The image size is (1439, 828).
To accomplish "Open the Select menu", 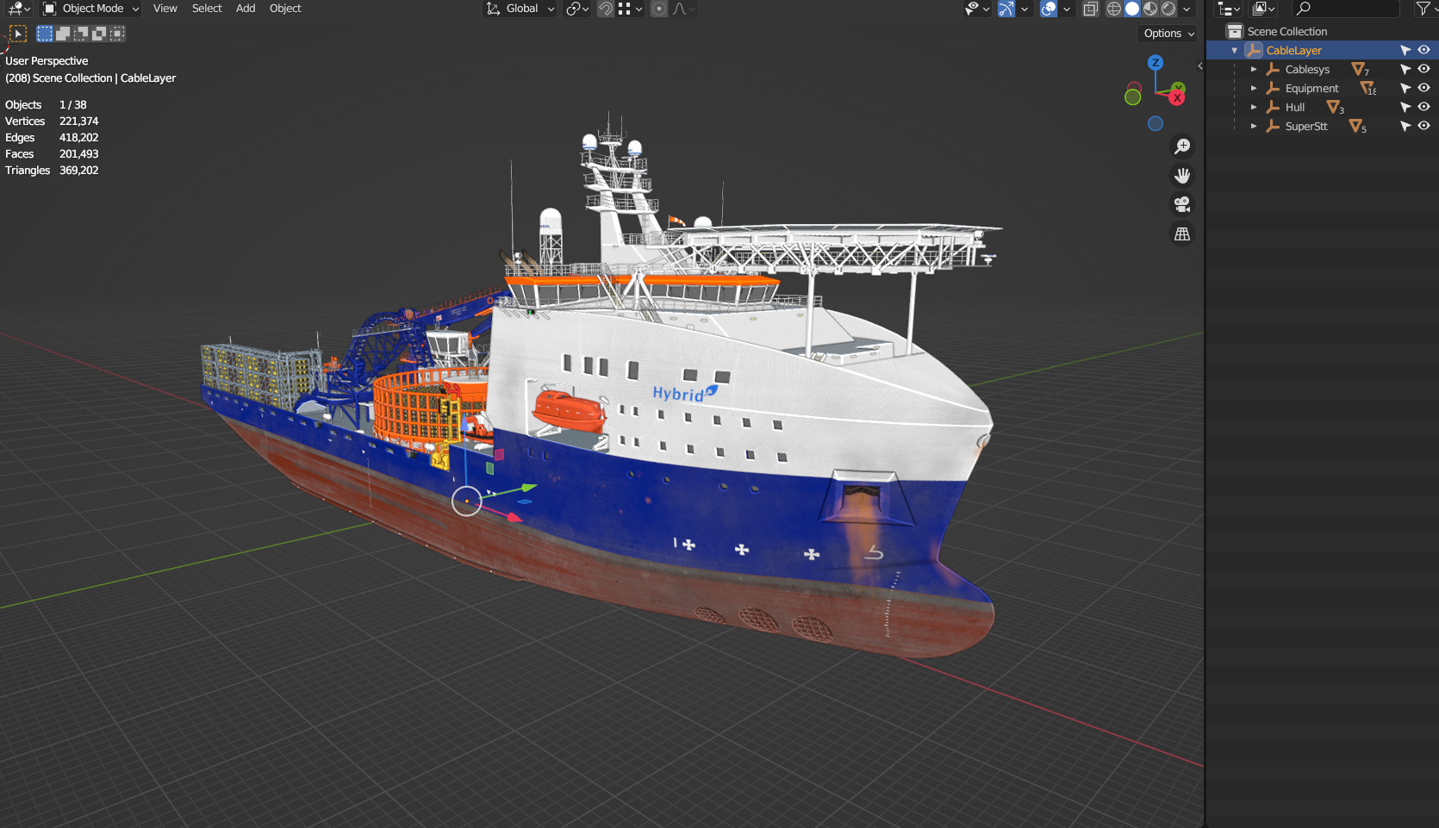I will [x=207, y=9].
